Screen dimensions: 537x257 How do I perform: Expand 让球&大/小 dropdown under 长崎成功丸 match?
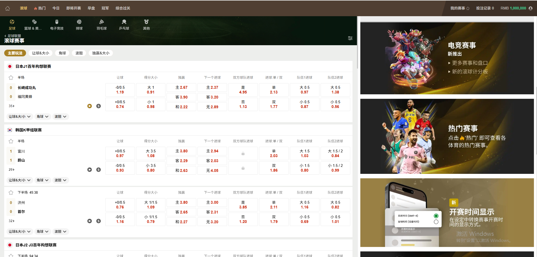(19, 117)
